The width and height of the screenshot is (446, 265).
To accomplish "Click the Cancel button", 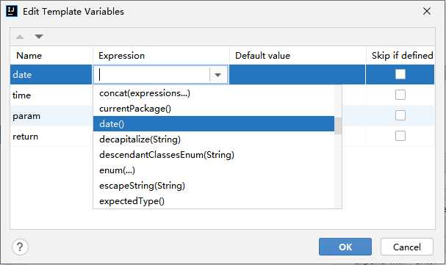I will point(407,247).
